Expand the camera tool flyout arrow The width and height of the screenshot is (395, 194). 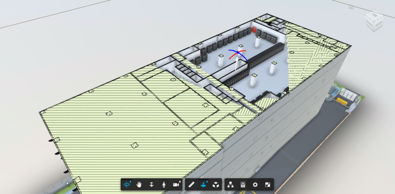(x=180, y=181)
